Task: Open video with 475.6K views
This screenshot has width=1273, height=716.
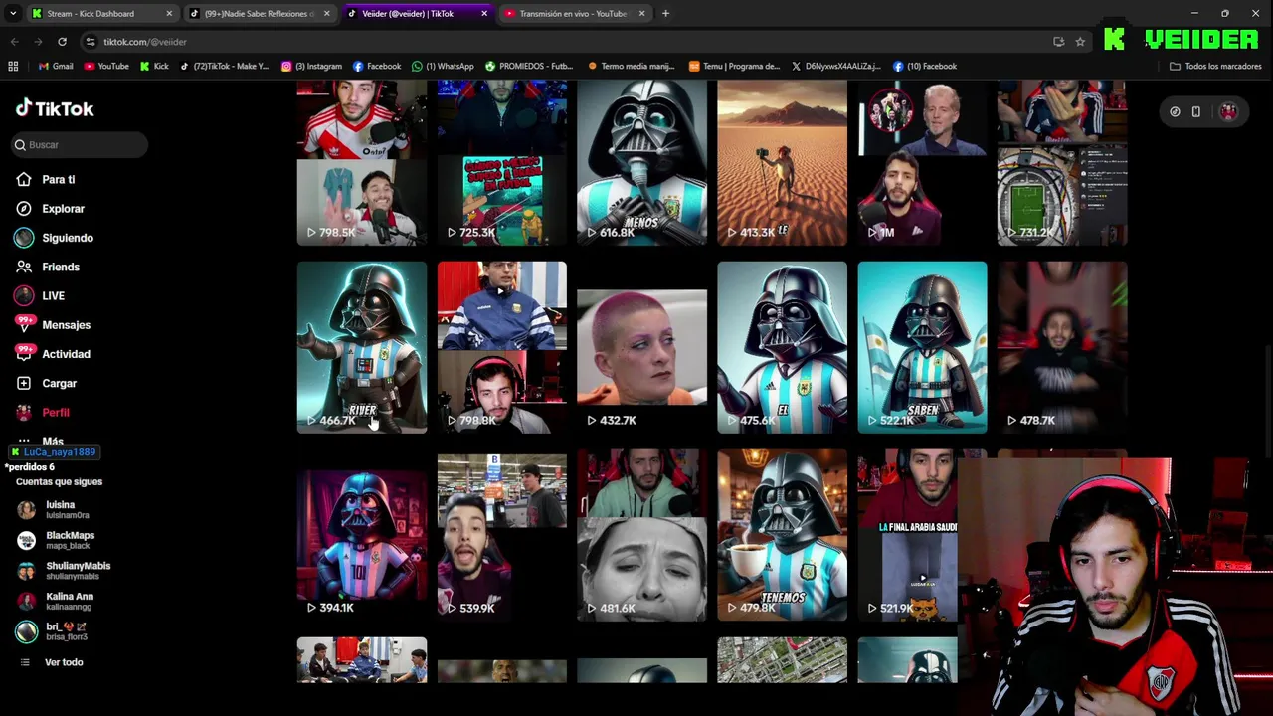Action: [x=783, y=347]
